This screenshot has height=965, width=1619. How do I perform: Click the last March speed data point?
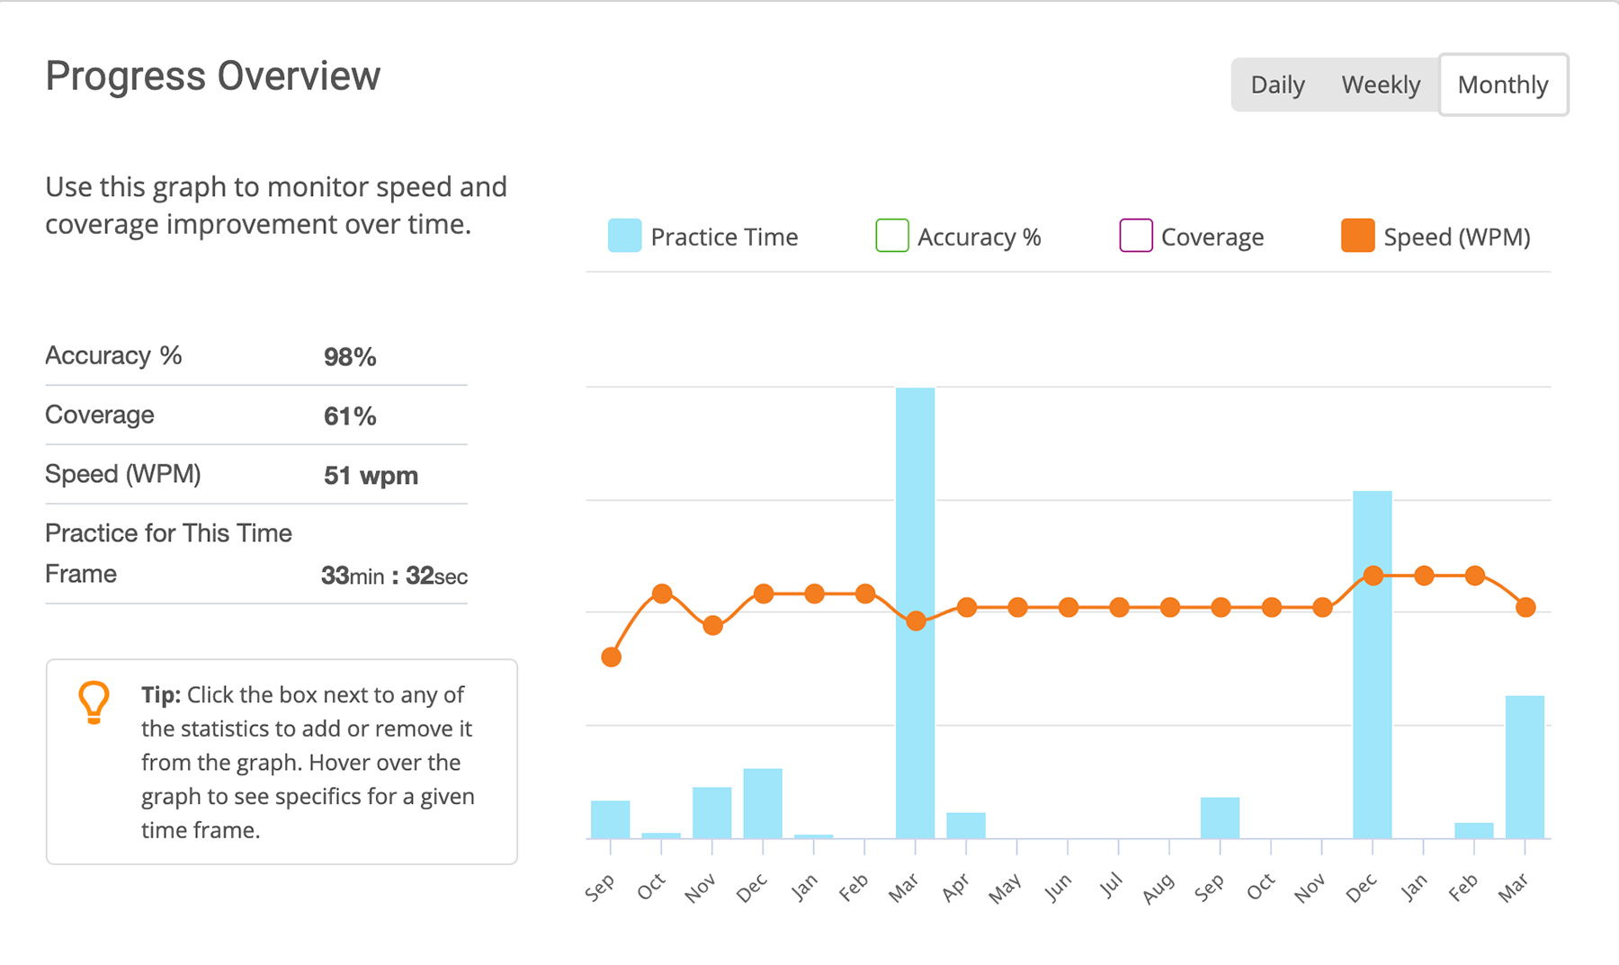tap(1525, 608)
